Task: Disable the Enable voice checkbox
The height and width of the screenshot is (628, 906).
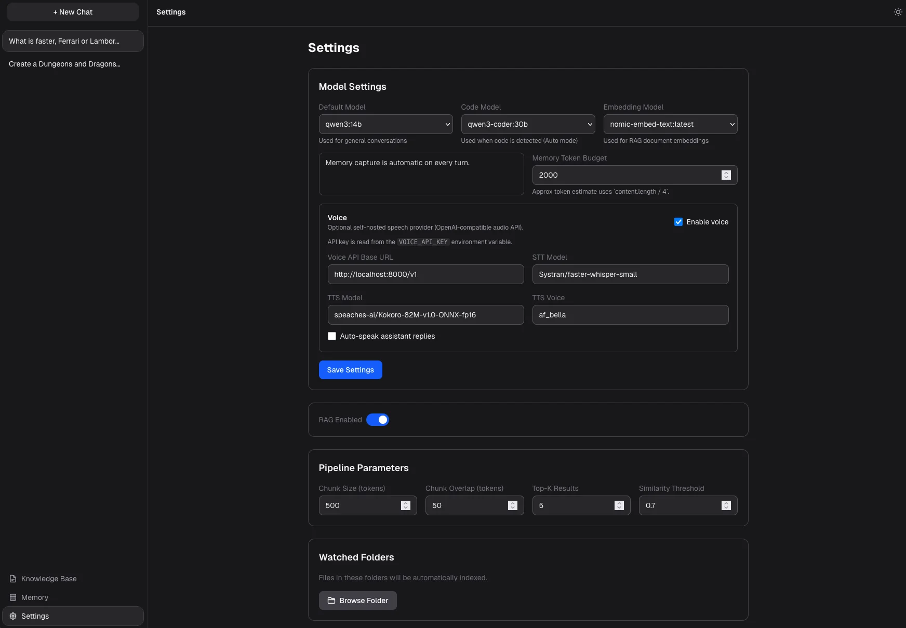Action: [x=678, y=222]
